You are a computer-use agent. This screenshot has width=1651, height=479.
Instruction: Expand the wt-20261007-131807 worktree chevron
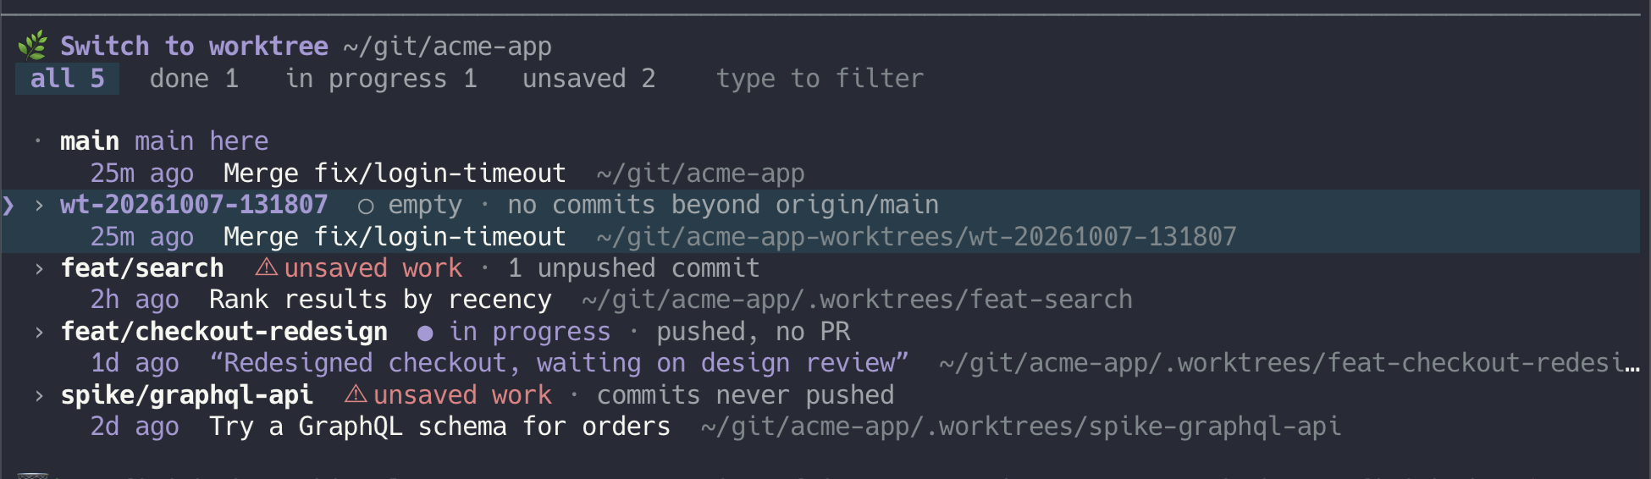pyautogui.click(x=39, y=205)
